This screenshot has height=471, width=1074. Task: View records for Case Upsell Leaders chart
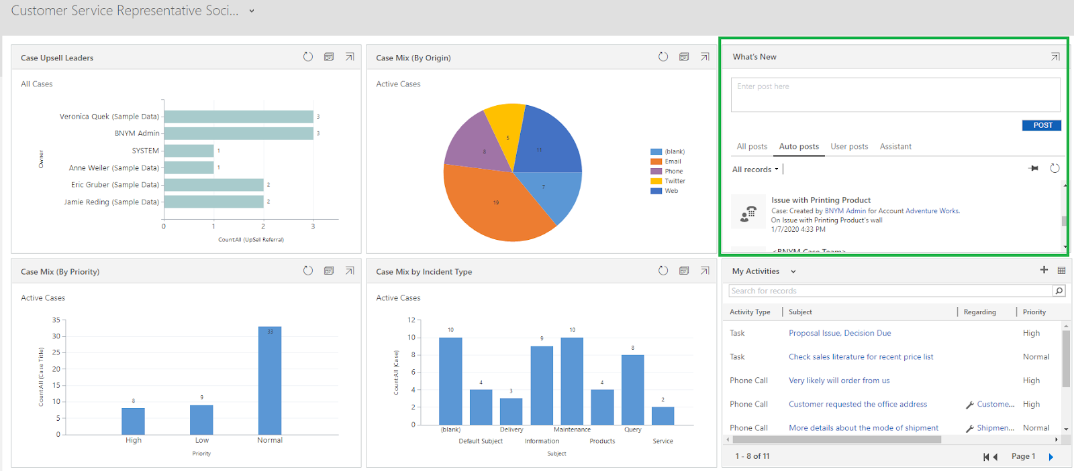[x=329, y=57]
